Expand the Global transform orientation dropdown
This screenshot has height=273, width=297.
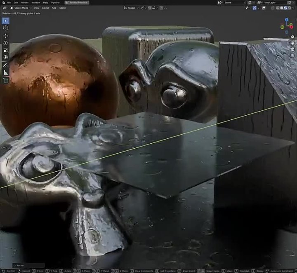[132, 8]
